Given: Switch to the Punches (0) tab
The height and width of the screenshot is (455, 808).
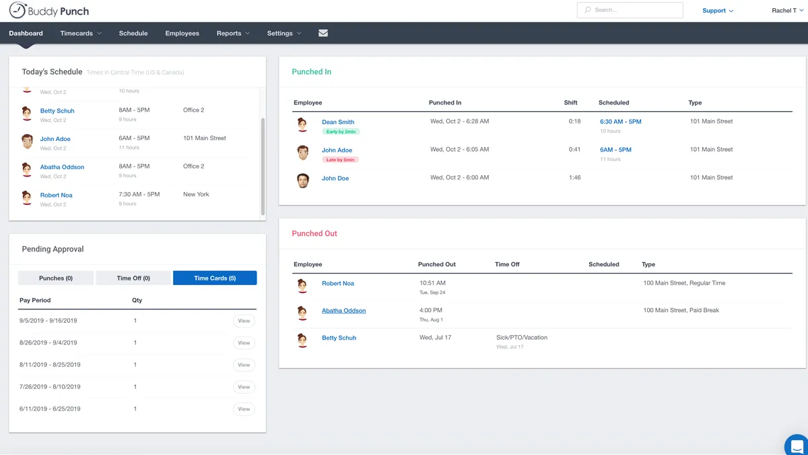Looking at the screenshot, I should (x=56, y=278).
